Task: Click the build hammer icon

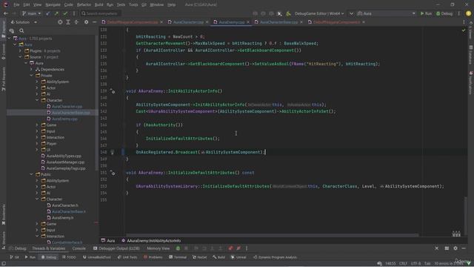Action: (x=288, y=13)
